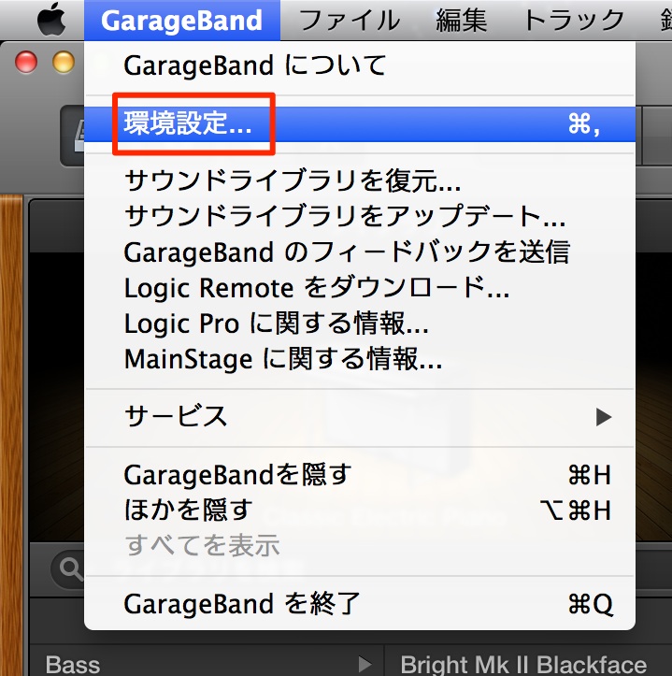Screen dimensions: 672x676
Task: Select MainStage に関する情報...
Action: [360, 360]
